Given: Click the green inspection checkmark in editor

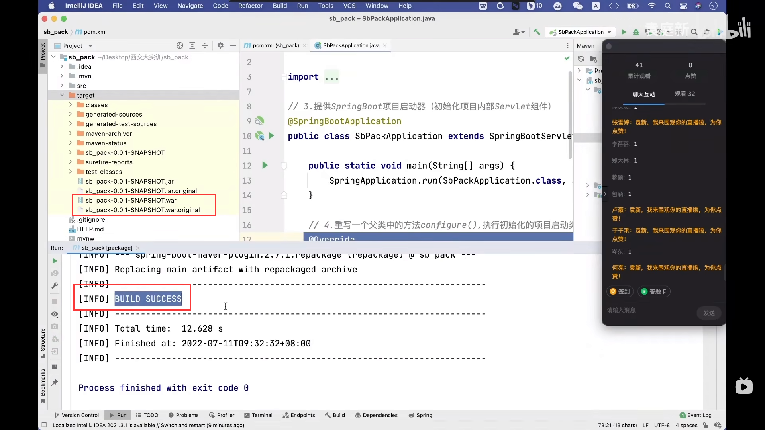Looking at the screenshot, I should coord(567,59).
